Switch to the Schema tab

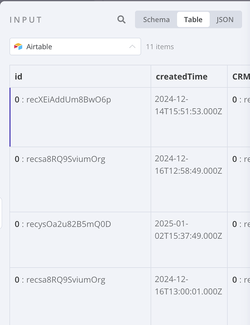coord(156,19)
